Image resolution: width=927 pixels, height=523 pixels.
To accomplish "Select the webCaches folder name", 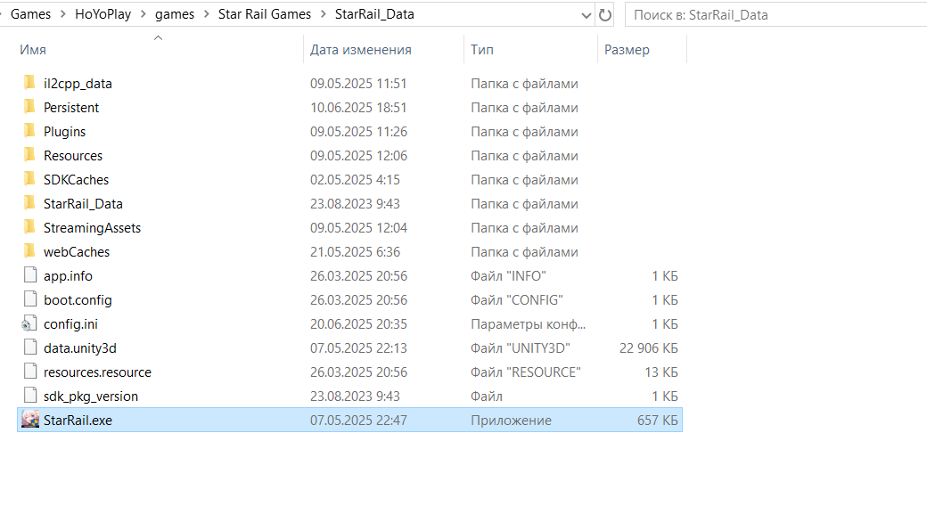I will point(77,252).
